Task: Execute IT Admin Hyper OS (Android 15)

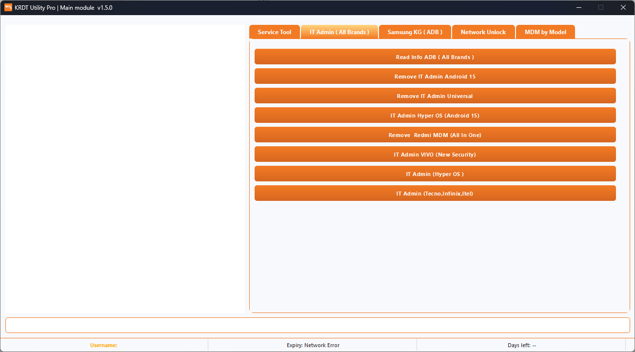Action: pos(435,115)
